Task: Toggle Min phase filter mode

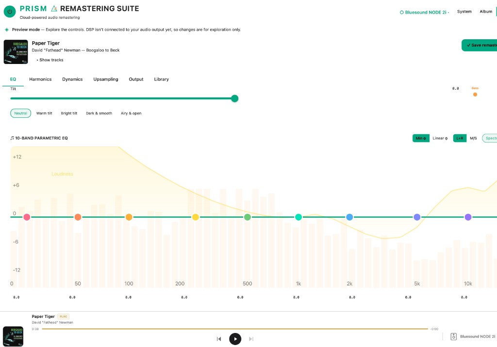Action: click(421, 138)
